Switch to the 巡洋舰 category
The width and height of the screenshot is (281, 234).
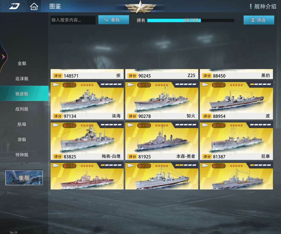pos(22,79)
